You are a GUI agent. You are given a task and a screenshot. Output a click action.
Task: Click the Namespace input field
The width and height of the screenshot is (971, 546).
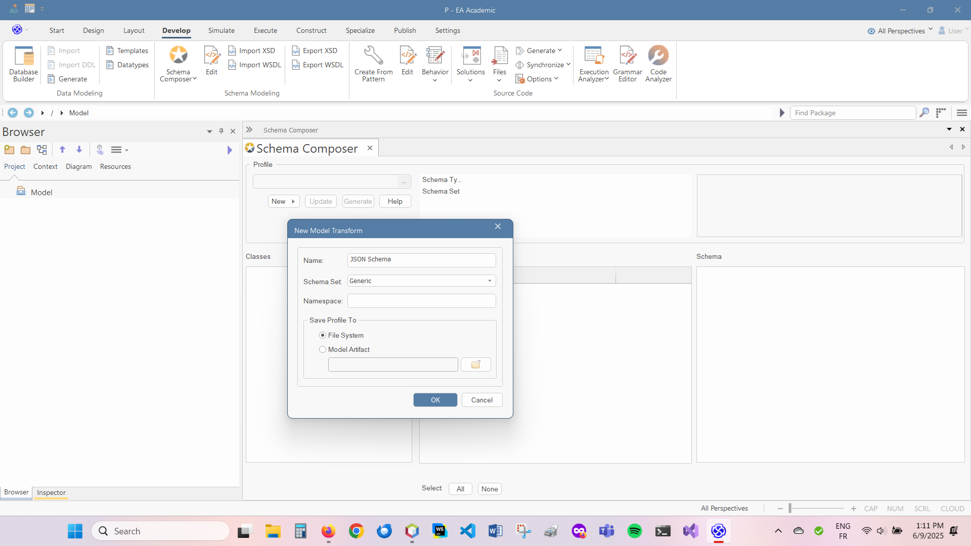pyautogui.click(x=422, y=301)
